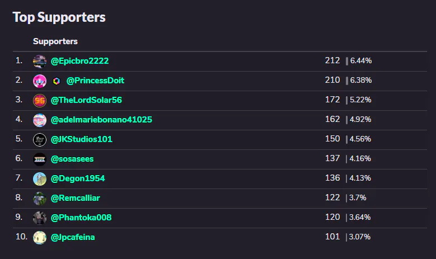The width and height of the screenshot is (436, 259).
Task: Select the @JKStudios101 username
Action: (x=82, y=139)
